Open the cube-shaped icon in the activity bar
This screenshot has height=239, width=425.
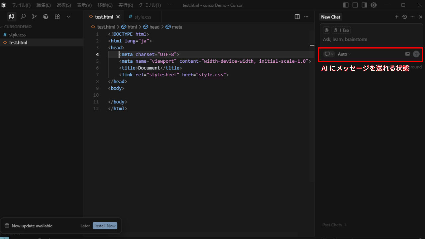pos(46,17)
